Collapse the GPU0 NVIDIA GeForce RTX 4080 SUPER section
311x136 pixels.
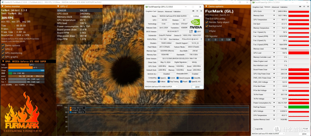coord(3,62)
